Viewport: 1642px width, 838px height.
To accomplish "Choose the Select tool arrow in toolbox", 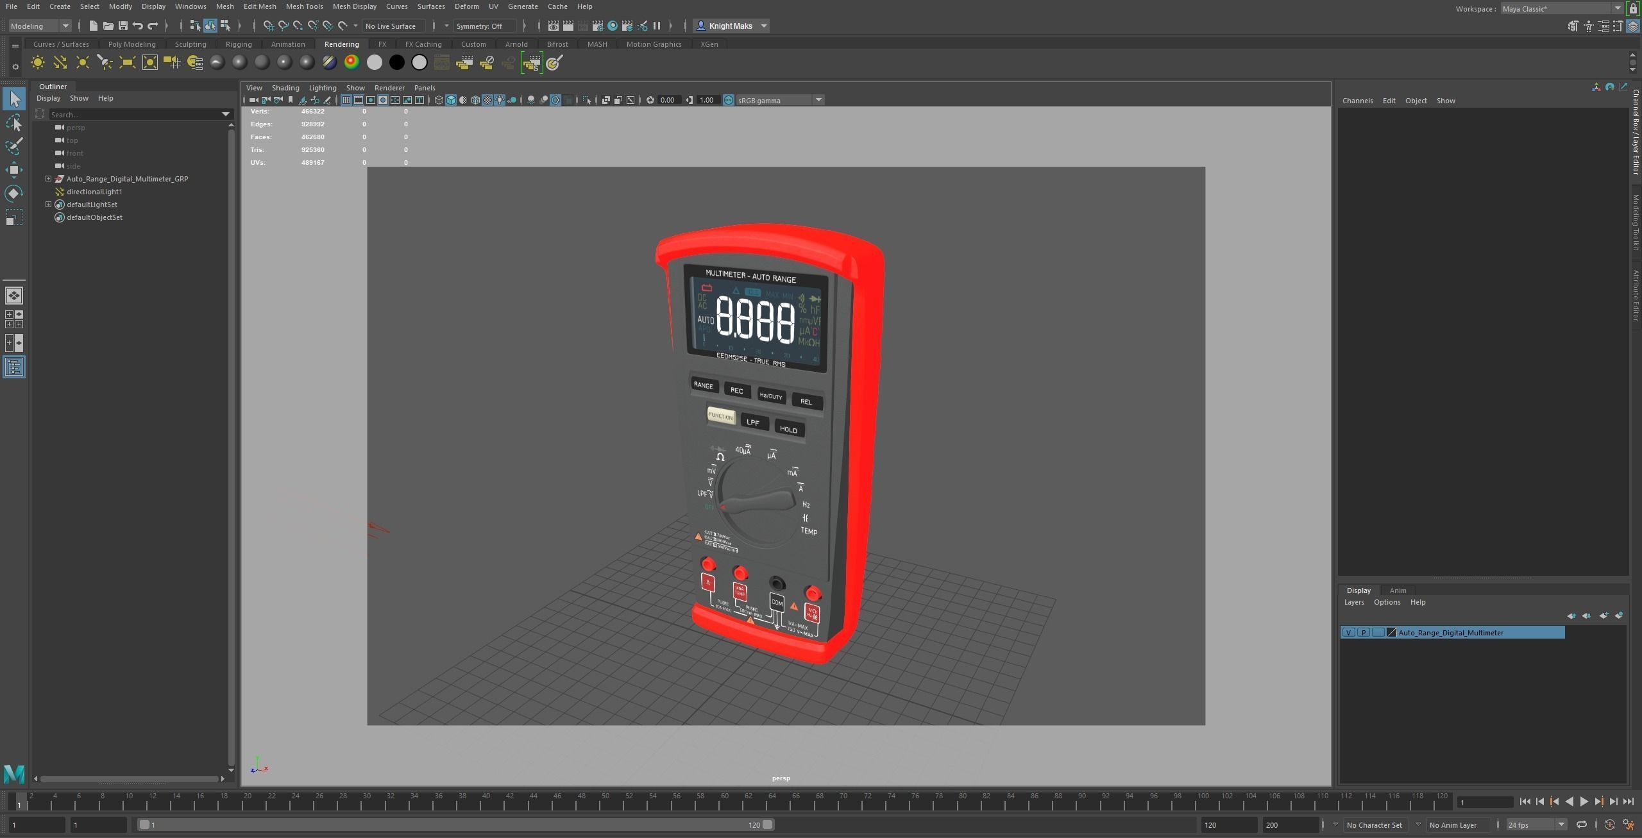I will click(x=14, y=99).
